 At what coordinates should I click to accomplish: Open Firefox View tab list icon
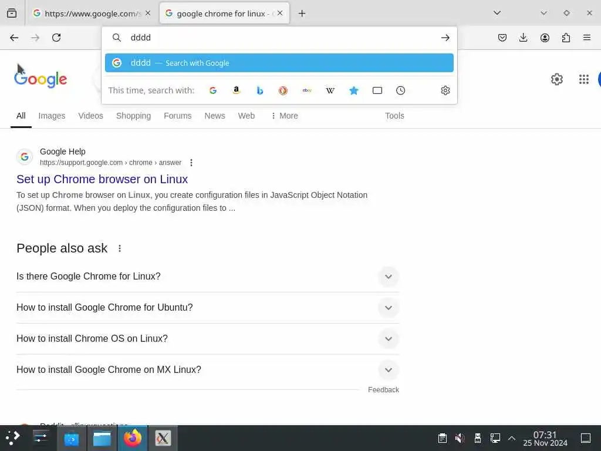[x=12, y=14]
